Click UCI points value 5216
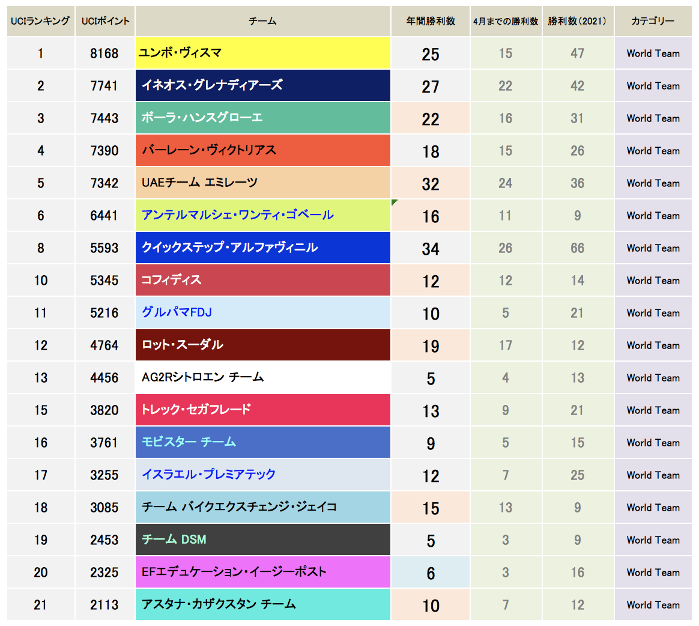 (x=104, y=313)
